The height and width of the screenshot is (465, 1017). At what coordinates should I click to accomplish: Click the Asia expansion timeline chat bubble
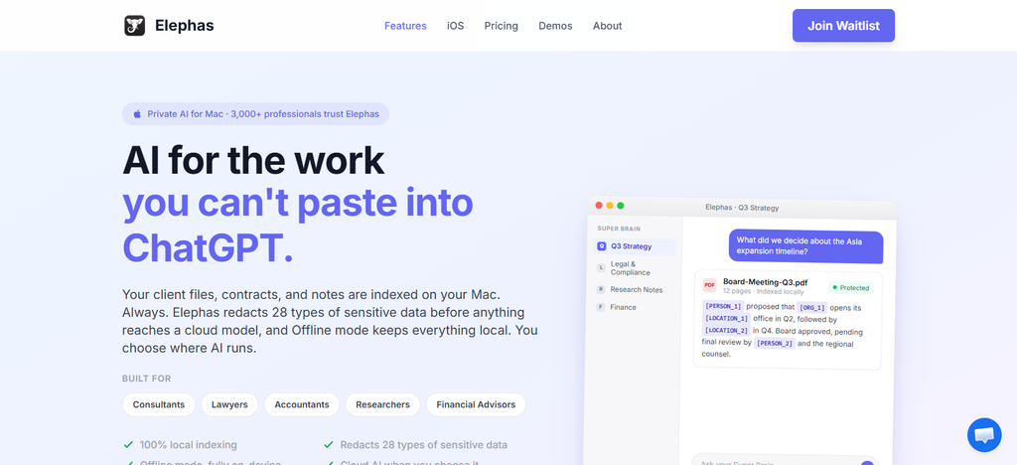pos(805,246)
